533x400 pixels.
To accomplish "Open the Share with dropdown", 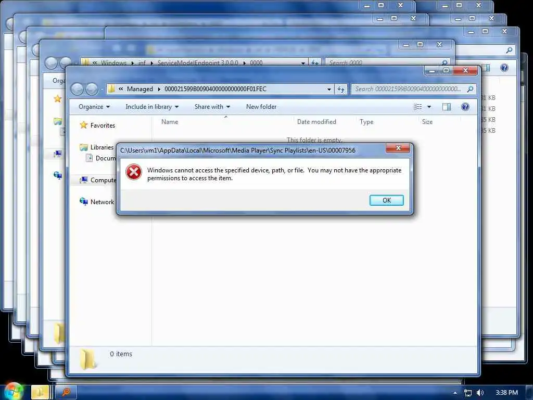I will [x=212, y=107].
